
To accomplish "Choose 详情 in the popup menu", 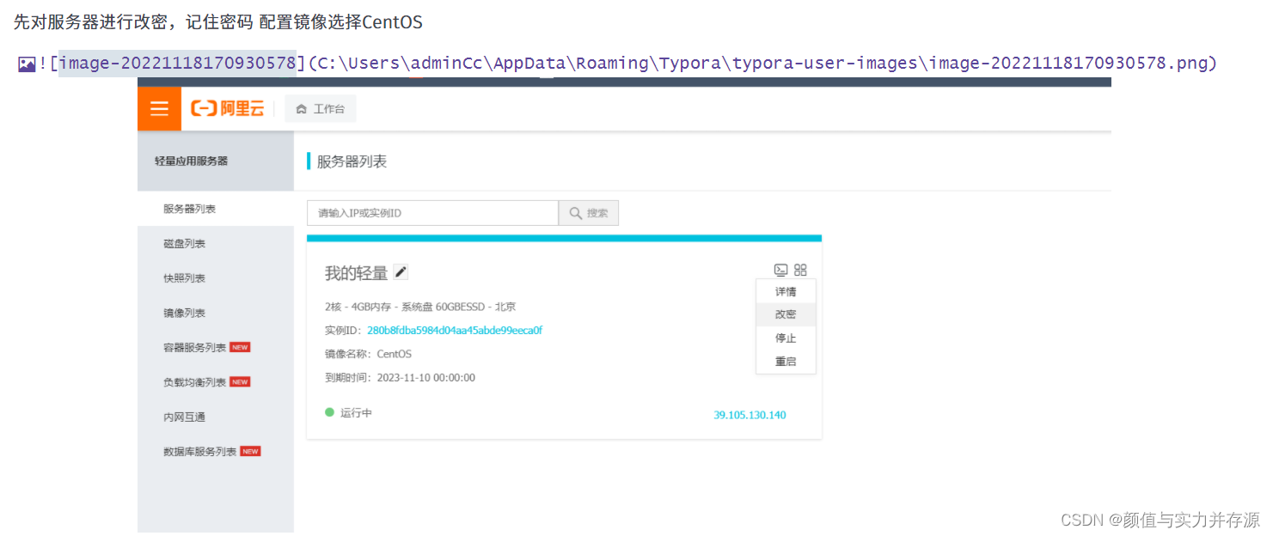I will click(x=786, y=291).
